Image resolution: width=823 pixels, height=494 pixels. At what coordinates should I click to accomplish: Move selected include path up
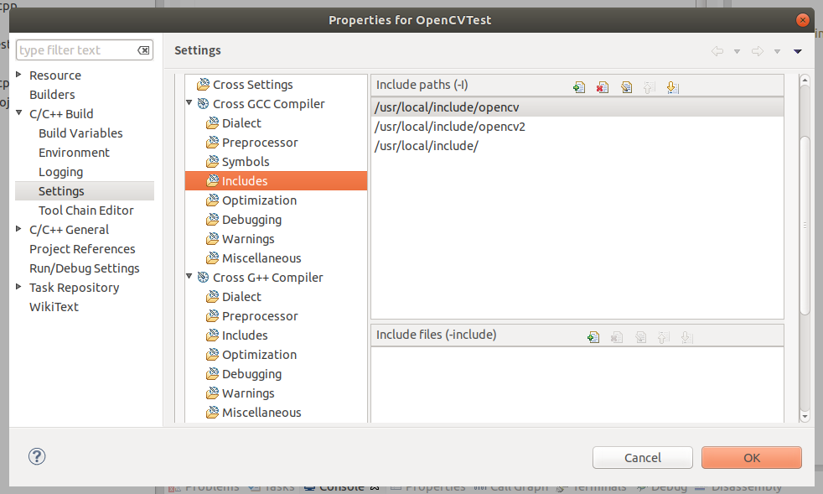(650, 87)
